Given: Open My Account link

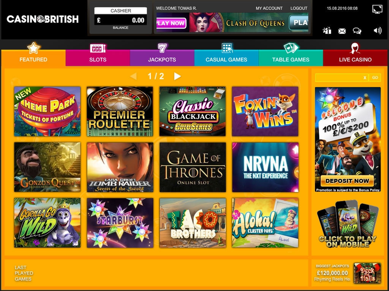Looking at the screenshot, I should (269, 8).
